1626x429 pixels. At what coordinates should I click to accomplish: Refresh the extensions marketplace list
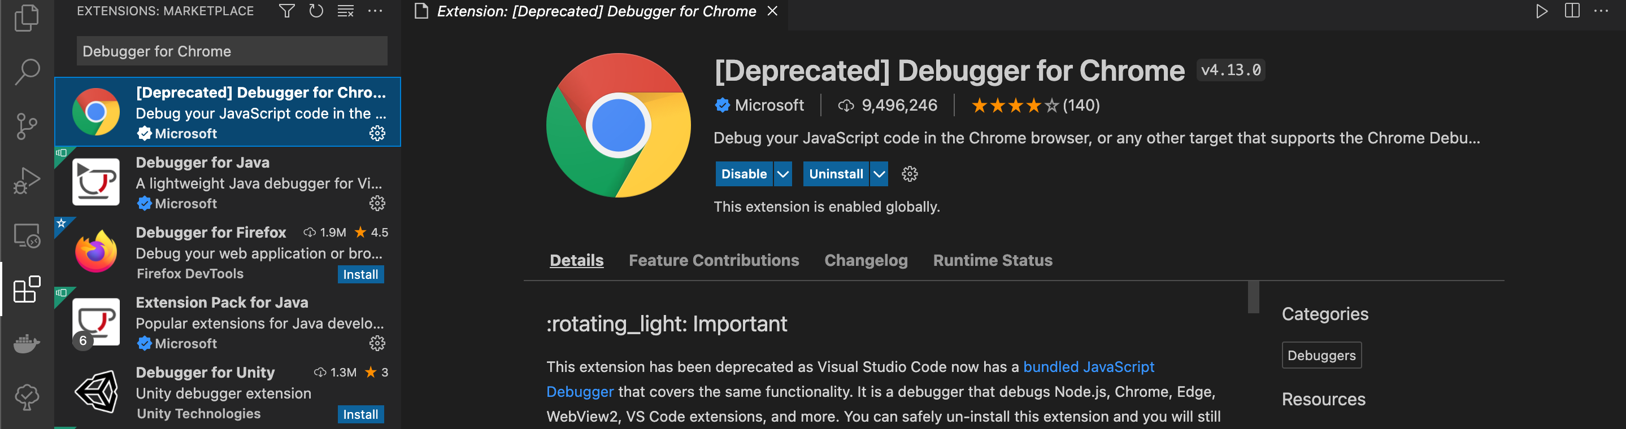coord(316,11)
